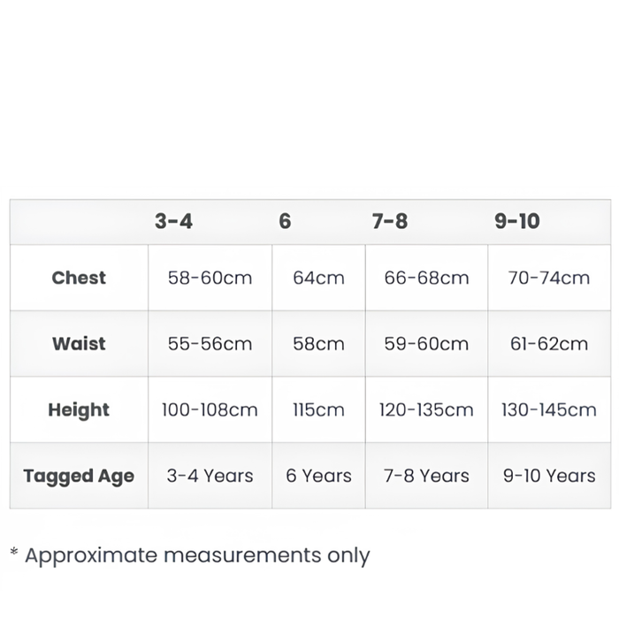The height and width of the screenshot is (619, 619).
Task: Select the 115cm height cell
Action: 318,409
